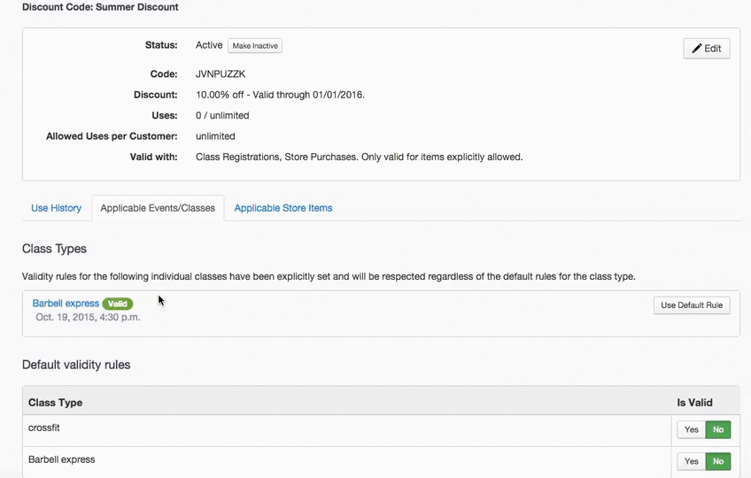Select the Applicable Events/Classes tab
Viewport: 751px width, 478px height.
pos(158,208)
